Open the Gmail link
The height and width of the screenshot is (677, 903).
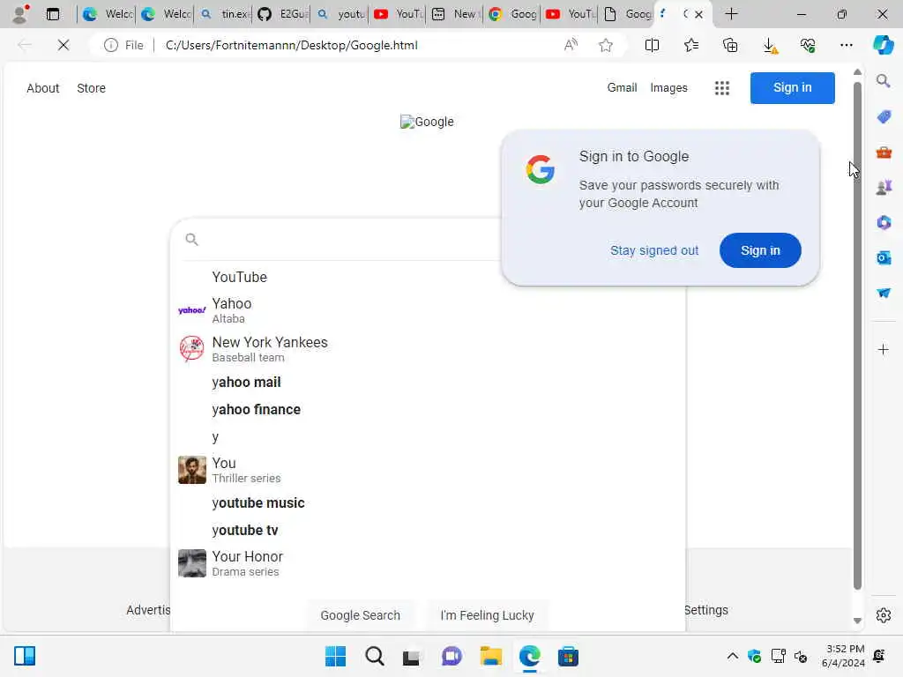622,87
